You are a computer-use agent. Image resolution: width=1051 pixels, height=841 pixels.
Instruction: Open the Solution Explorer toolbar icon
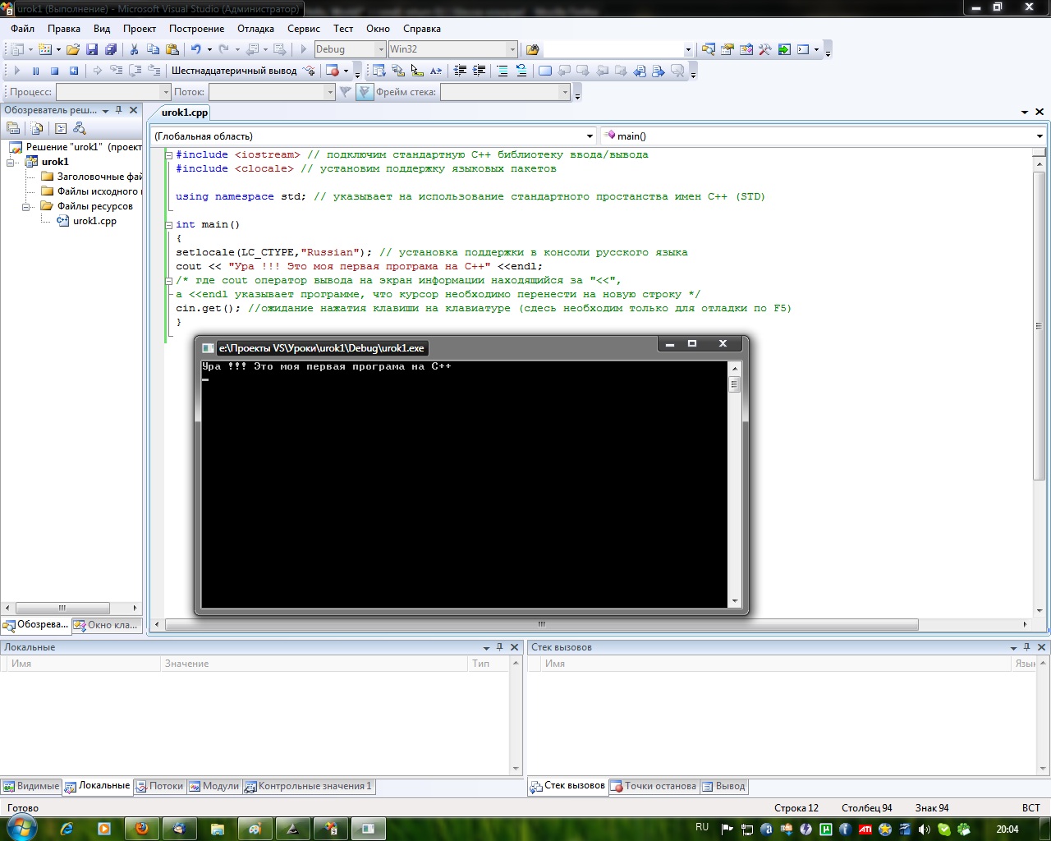point(708,49)
